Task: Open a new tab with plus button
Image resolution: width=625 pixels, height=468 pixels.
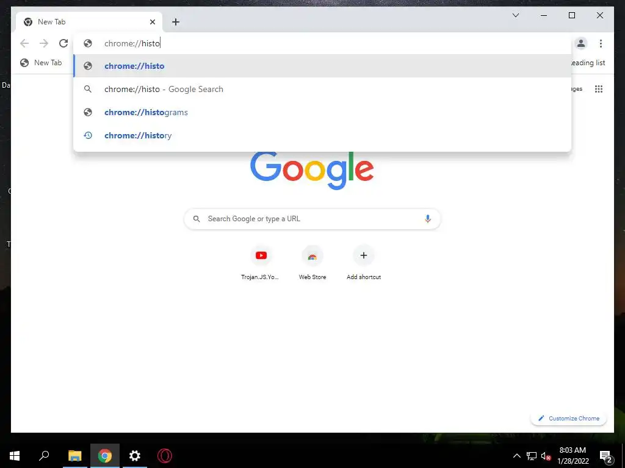Action: point(176,22)
